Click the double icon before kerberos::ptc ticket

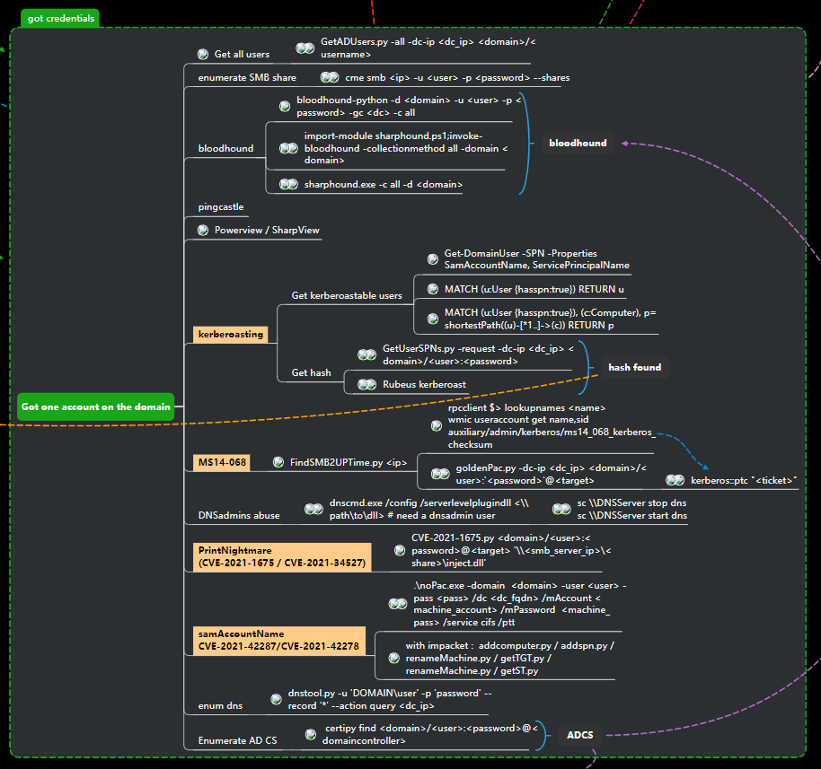pos(675,480)
